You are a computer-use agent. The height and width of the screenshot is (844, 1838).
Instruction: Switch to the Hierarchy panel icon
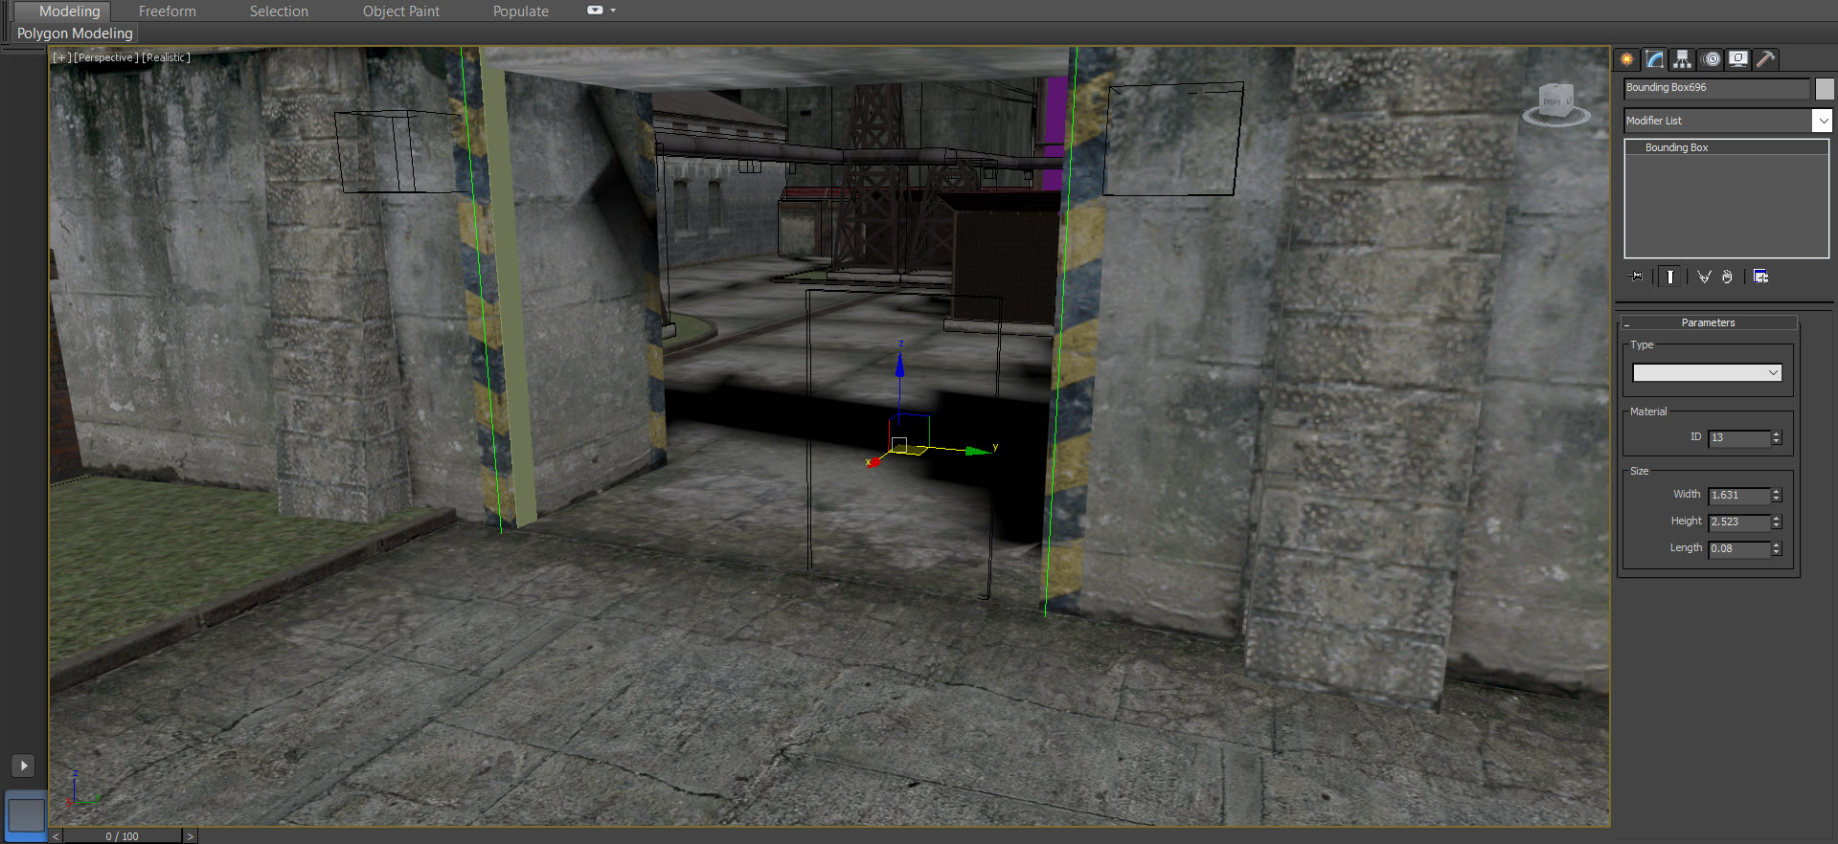[1682, 59]
